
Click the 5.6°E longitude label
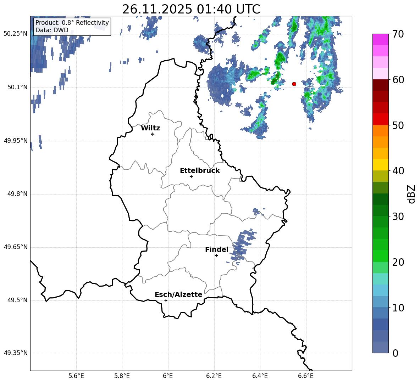point(76,376)
